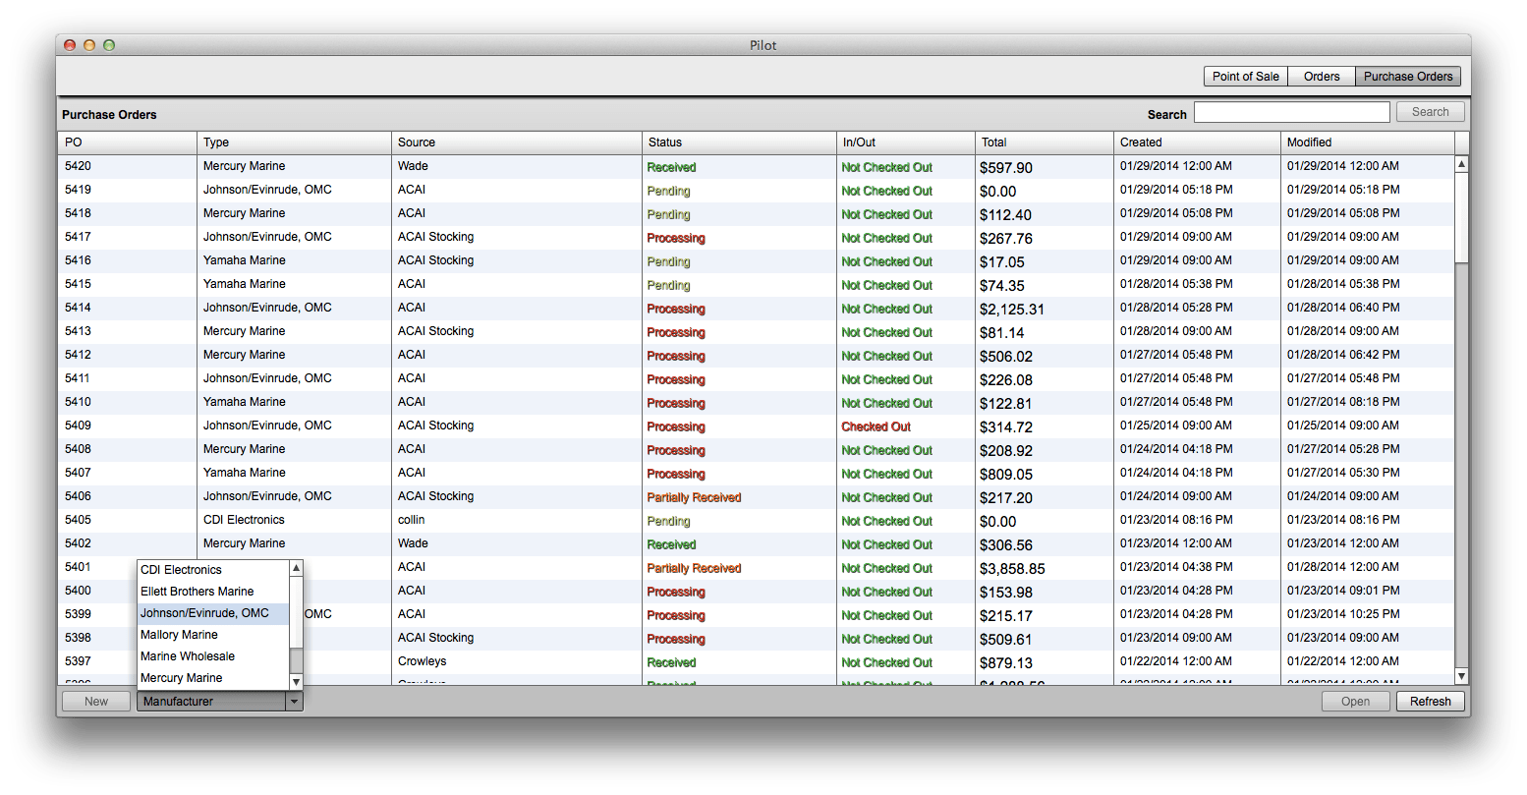Viewport: 1527px width, 795px height.
Task: Click the manufacturer list's up scroll arrow
Action: click(296, 568)
